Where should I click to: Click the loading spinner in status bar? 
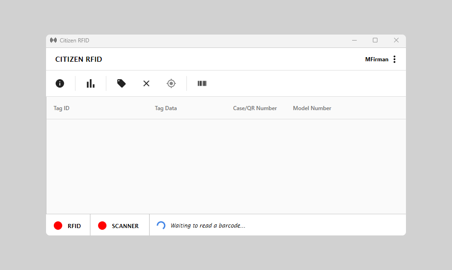[161, 225]
